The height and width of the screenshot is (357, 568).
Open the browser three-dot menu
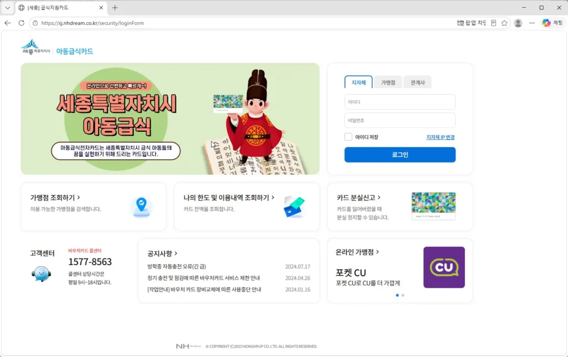[x=532, y=23]
